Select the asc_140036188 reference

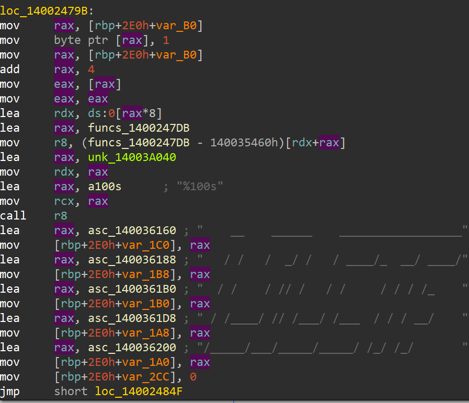(x=132, y=260)
